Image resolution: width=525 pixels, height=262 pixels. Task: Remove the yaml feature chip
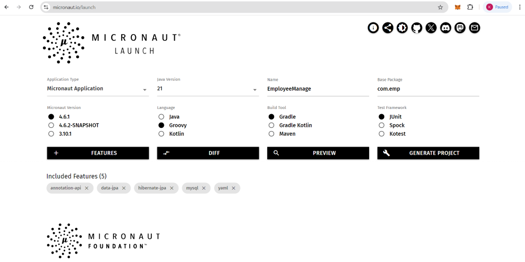click(x=234, y=188)
